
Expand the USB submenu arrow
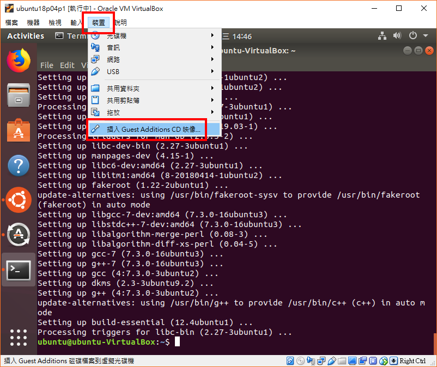(x=213, y=71)
